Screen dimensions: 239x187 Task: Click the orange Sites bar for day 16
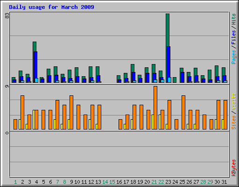[x=120, y=124]
